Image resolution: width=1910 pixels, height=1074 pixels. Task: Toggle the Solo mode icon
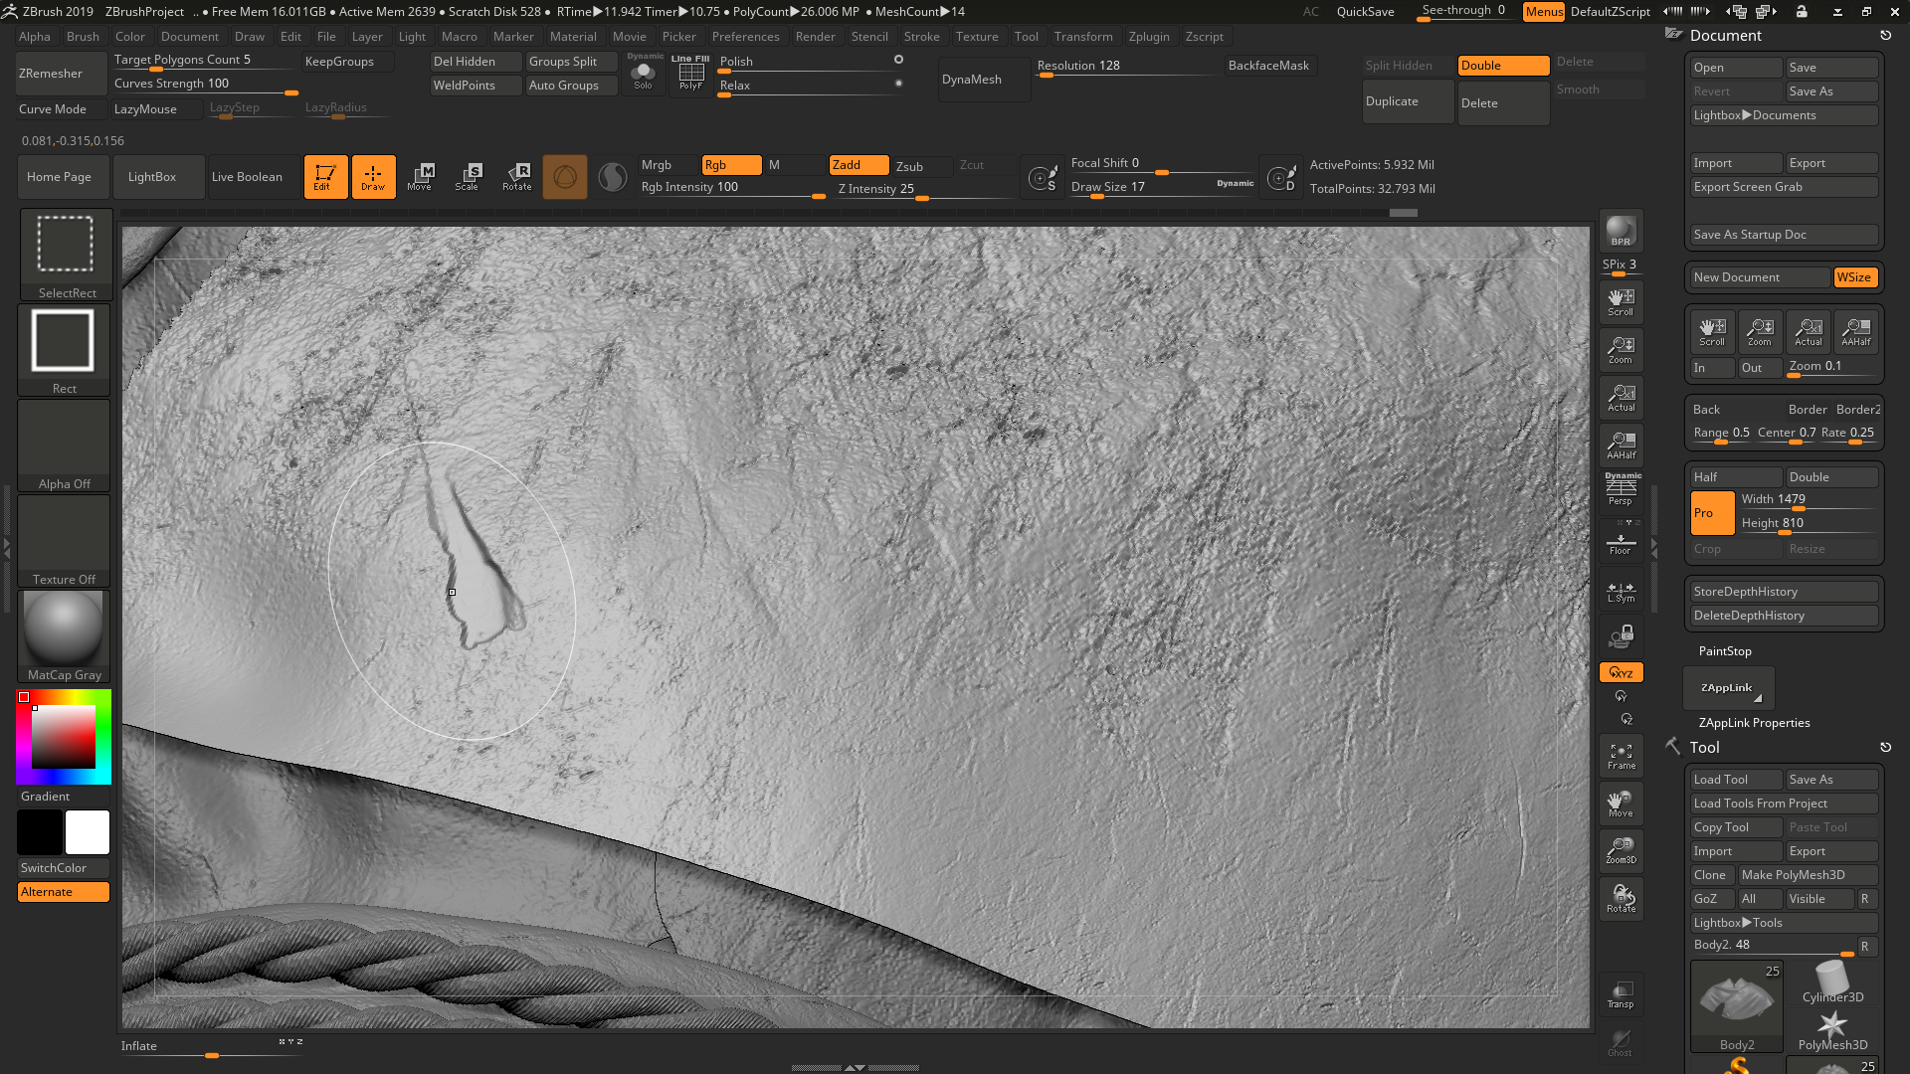644,74
